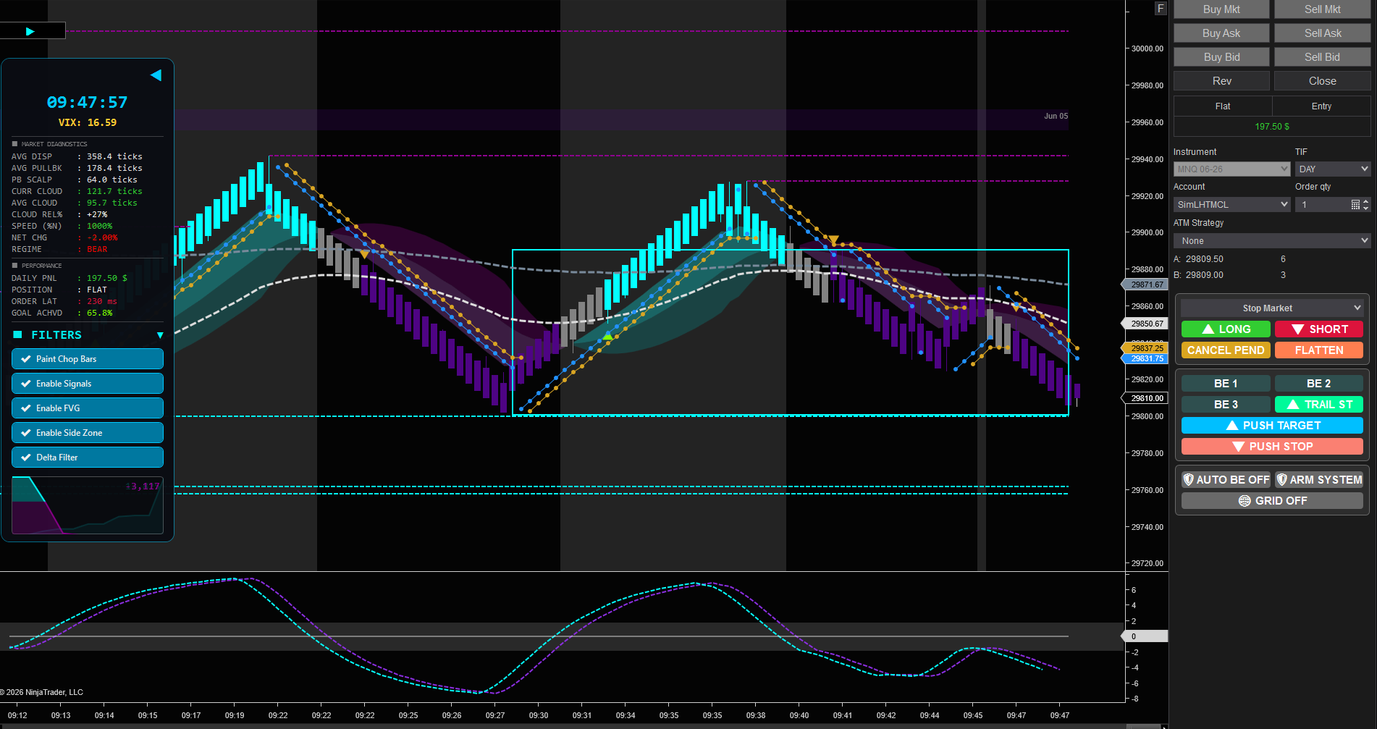Increase order qty with the up stepper
Image resolution: width=1377 pixels, height=729 pixels.
(1366, 201)
